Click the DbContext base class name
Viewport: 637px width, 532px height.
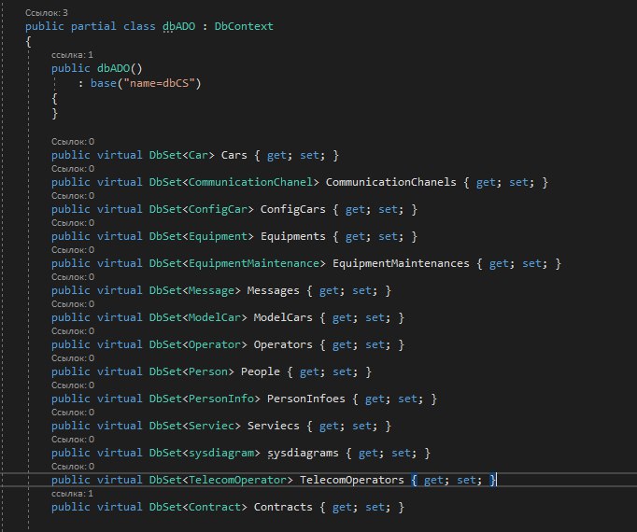coord(244,26)
